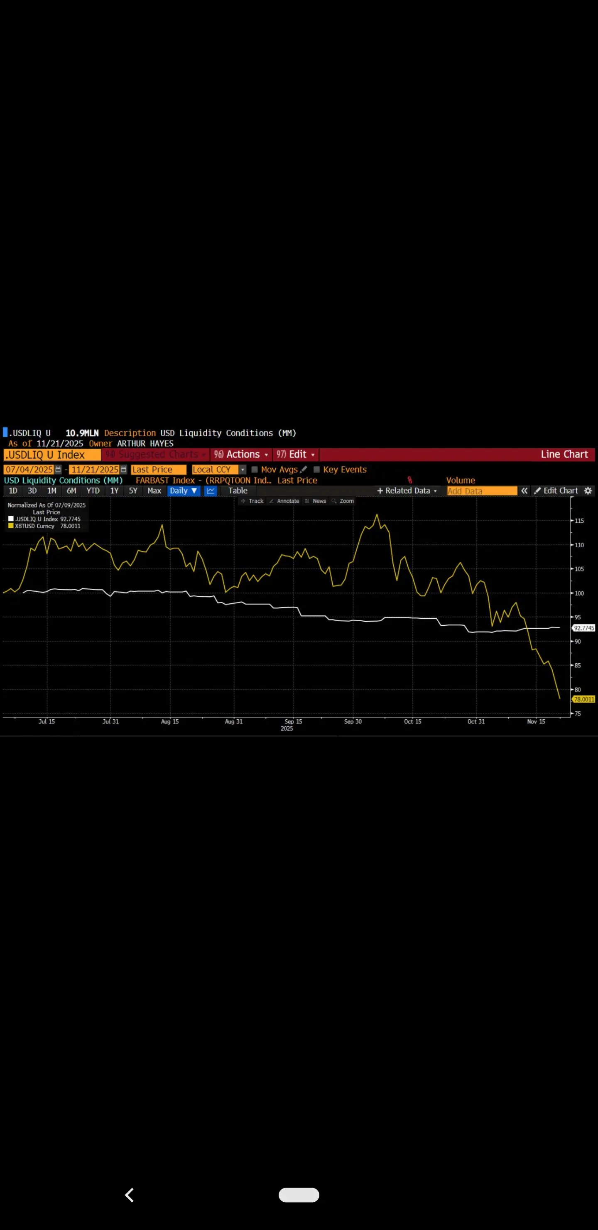Click the Volume label
The height and width of the screenshot is (1230, 598).
tap(460, 480)
